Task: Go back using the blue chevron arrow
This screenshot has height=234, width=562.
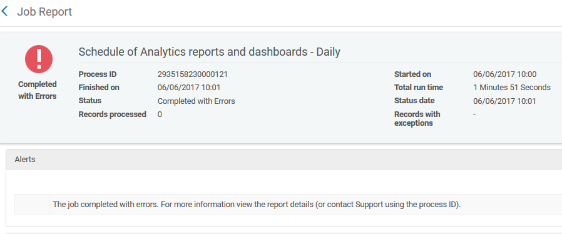Action: click(x=4, y=11)
